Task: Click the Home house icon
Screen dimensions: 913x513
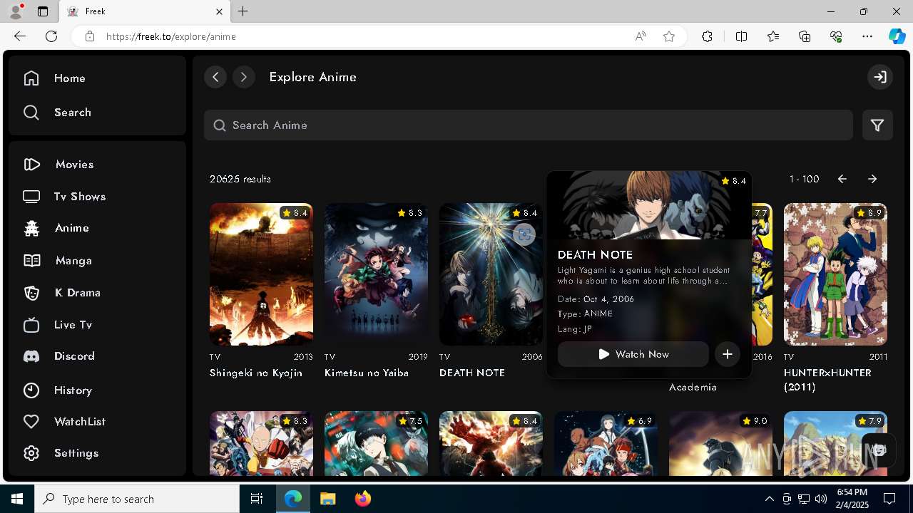Action: [31, 78]
